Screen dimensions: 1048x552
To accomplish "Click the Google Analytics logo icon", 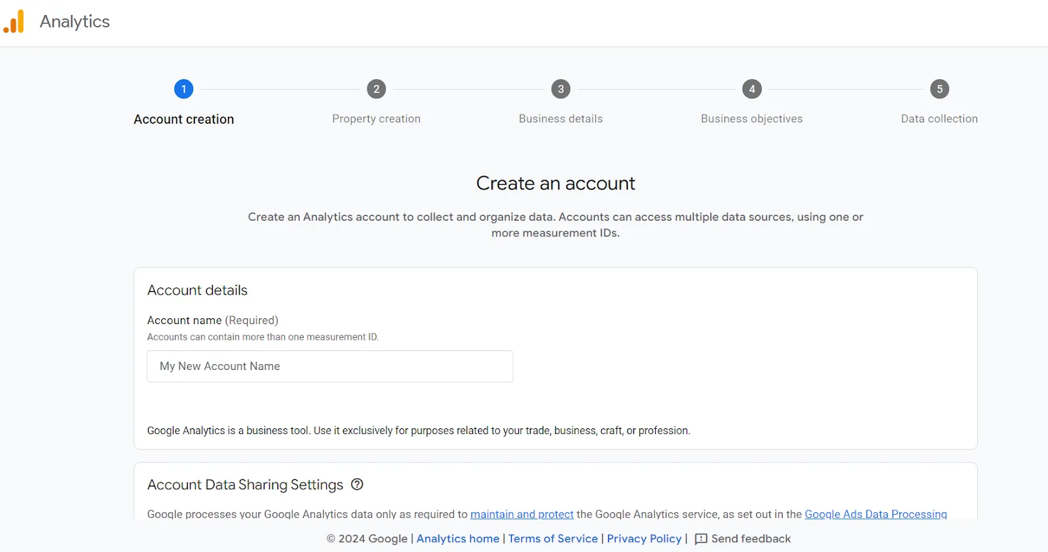I will click(14, 22).
